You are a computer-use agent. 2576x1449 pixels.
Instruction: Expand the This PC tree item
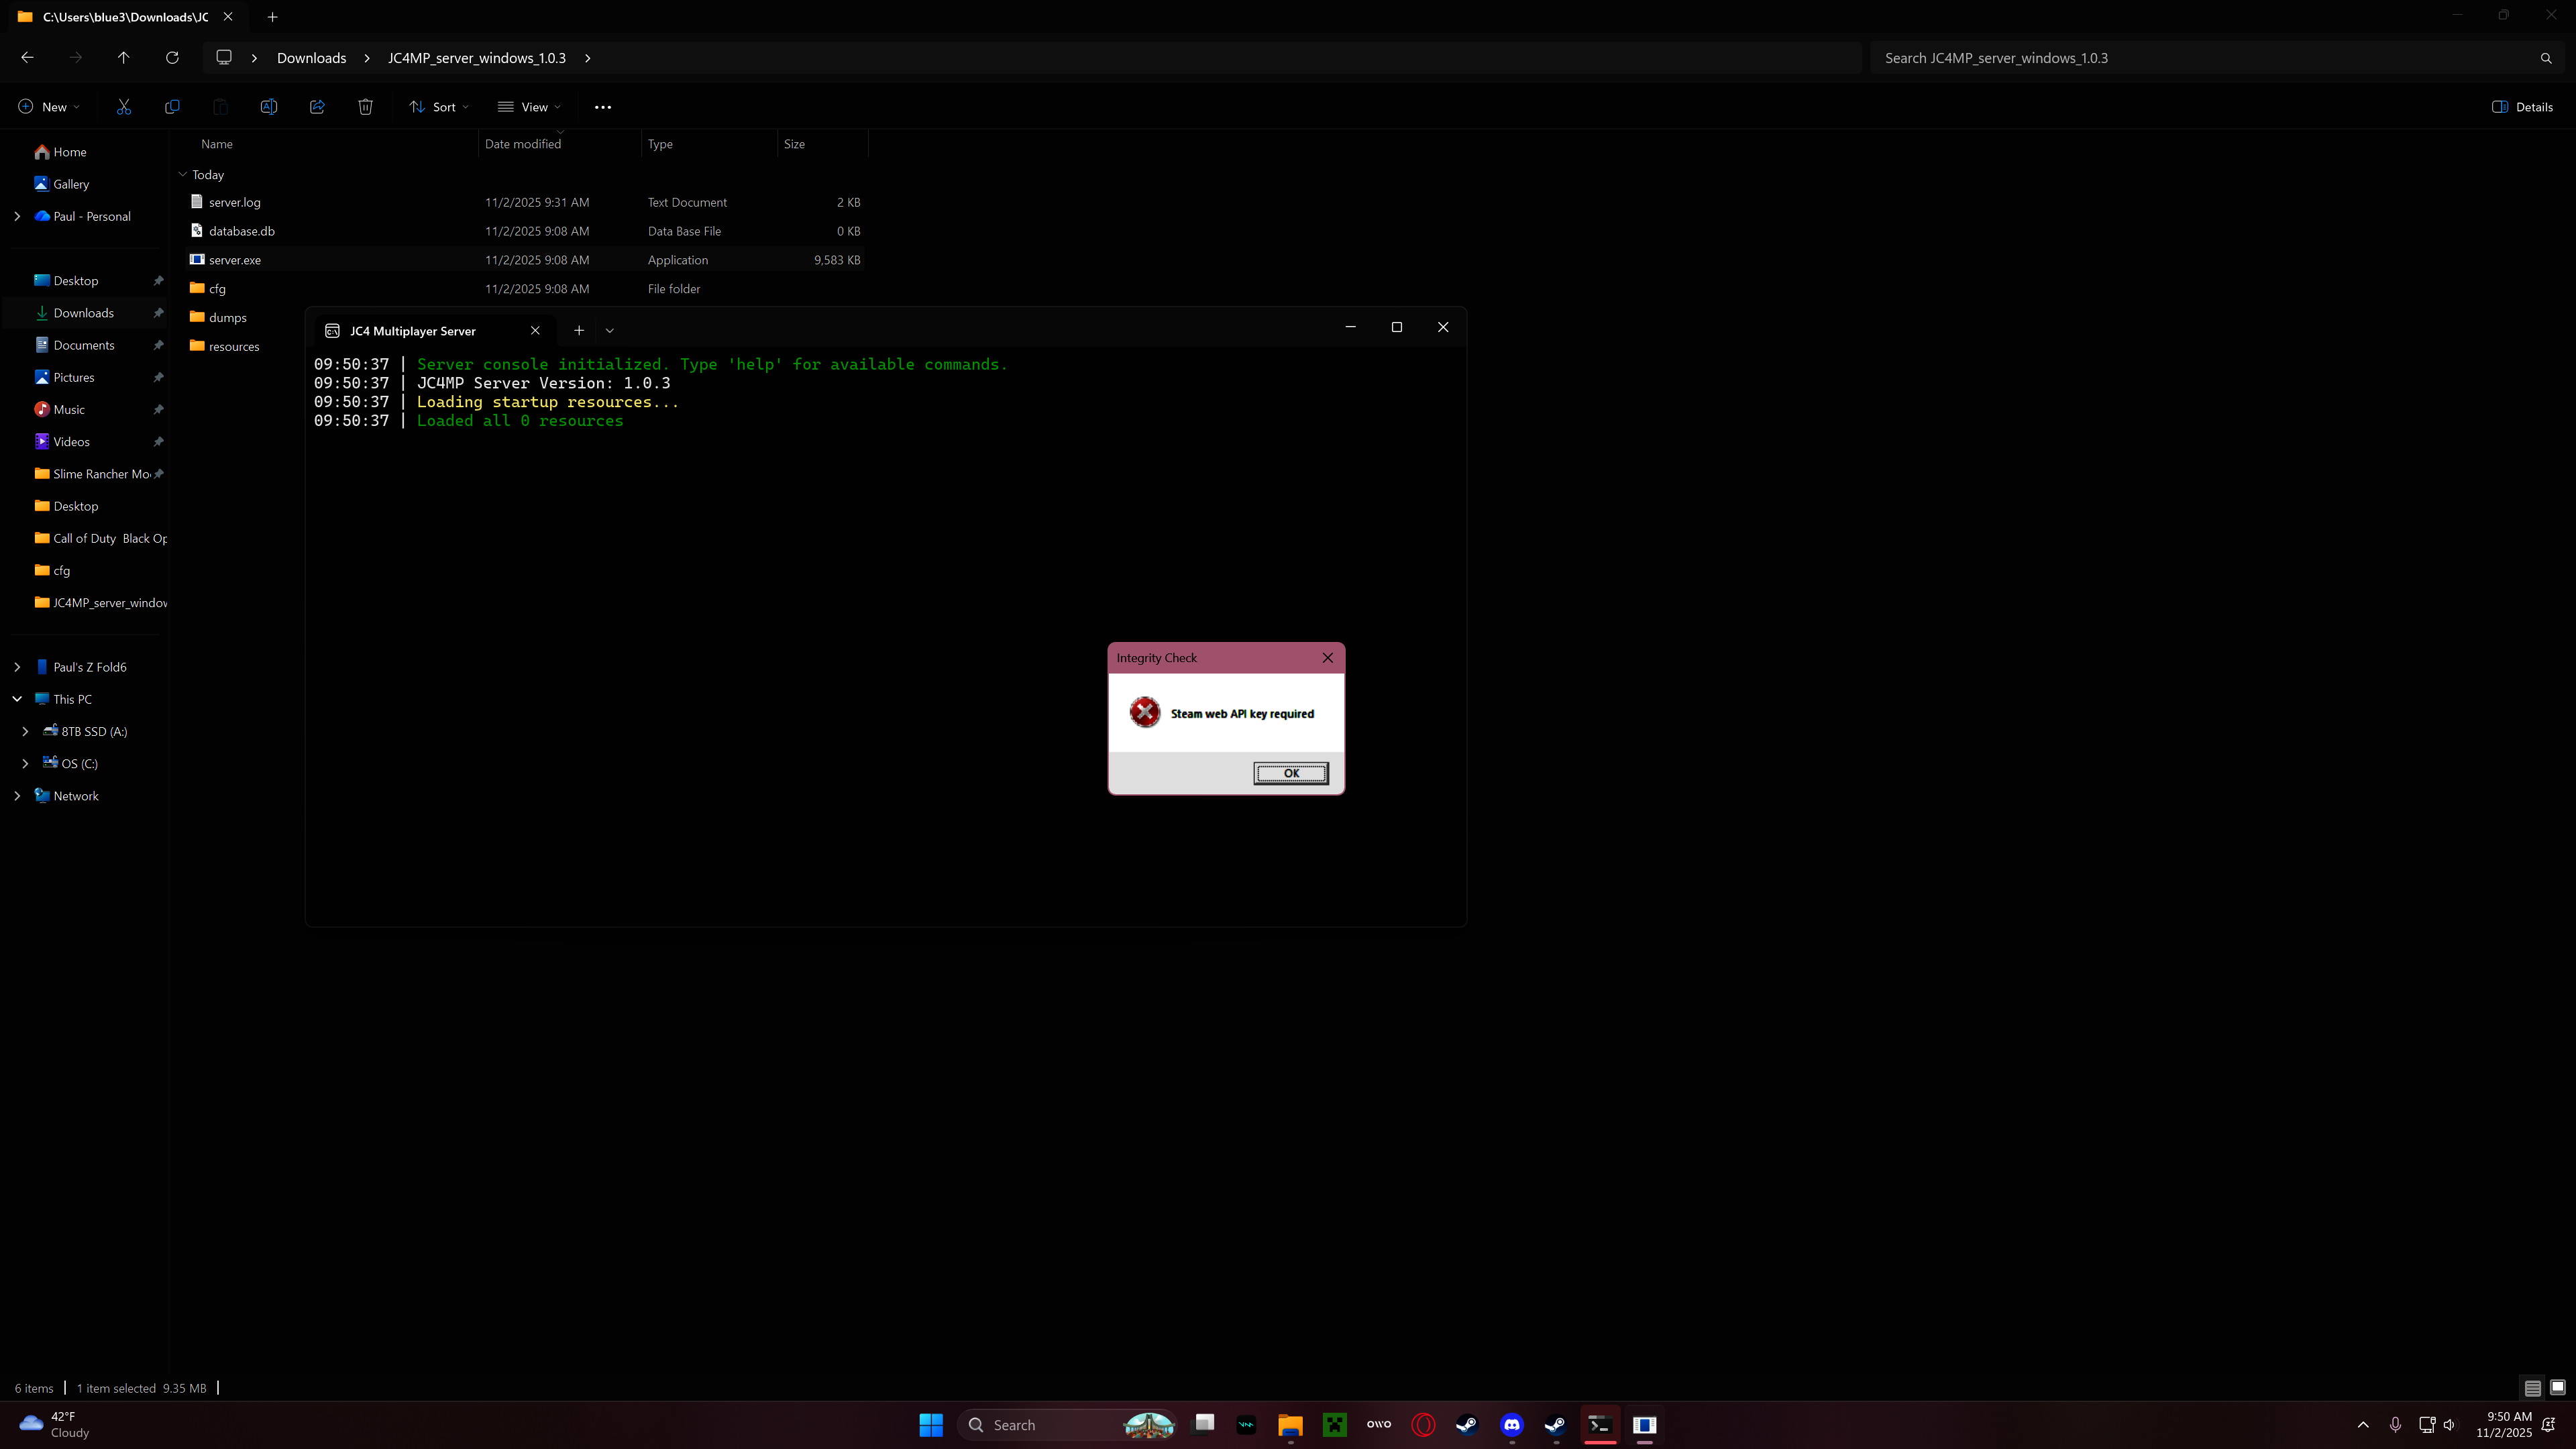(17, 698)
